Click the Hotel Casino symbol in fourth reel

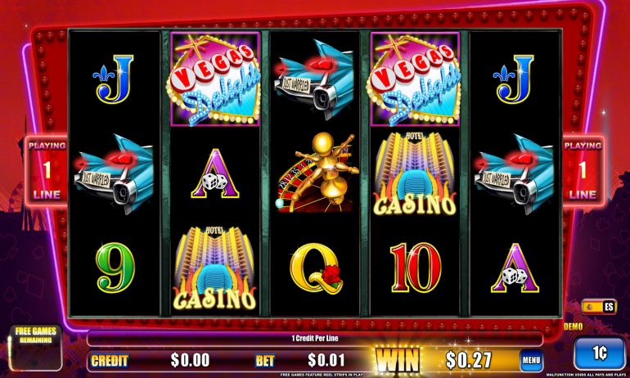pyautogui.click(x=415, y=173)
